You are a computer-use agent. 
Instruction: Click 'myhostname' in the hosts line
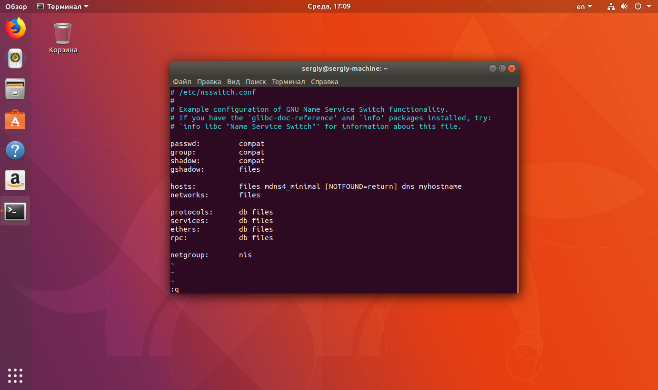pyautogui.click(x=440, y=186)
